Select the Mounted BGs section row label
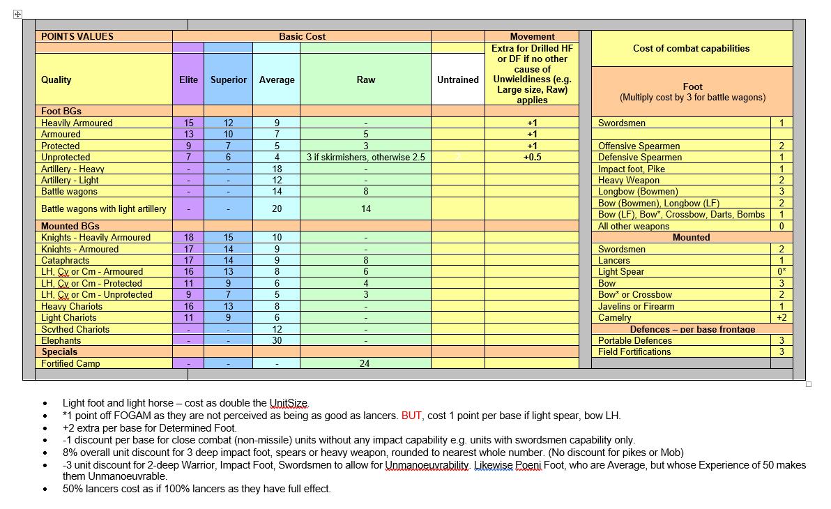Screen dimensions: 831x509 point(70,226)
